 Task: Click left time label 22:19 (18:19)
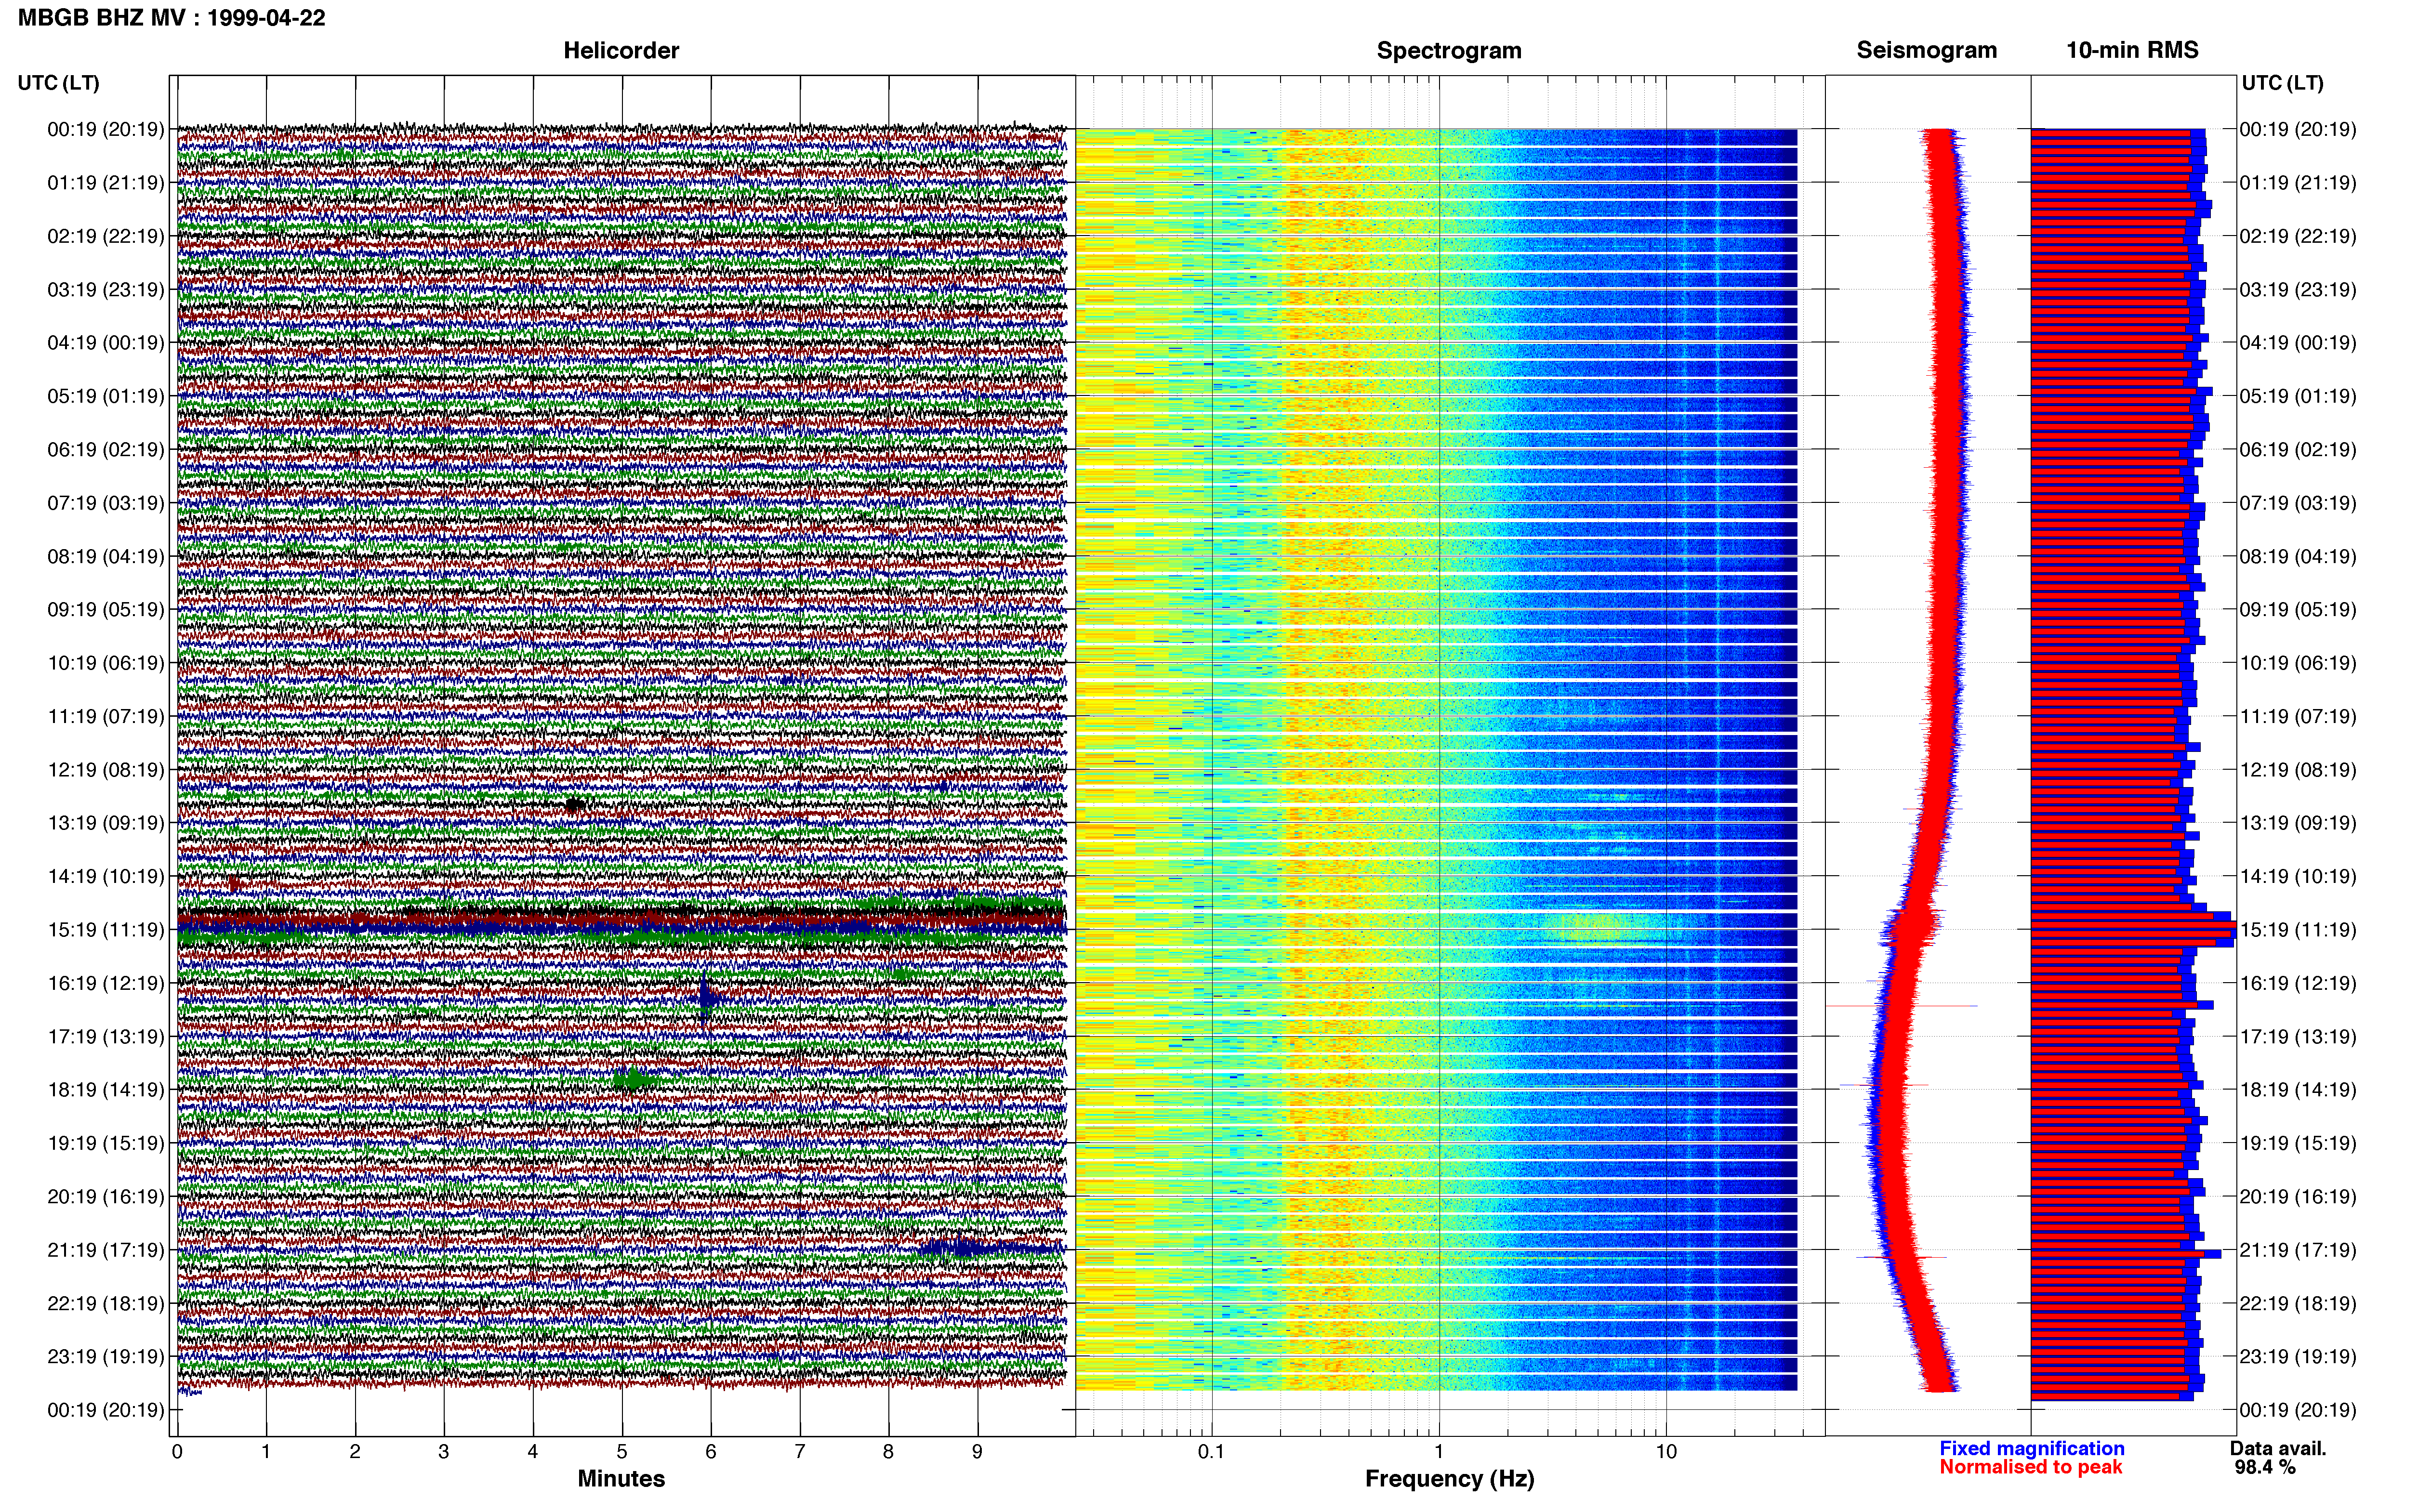(x=106, y=1303)
